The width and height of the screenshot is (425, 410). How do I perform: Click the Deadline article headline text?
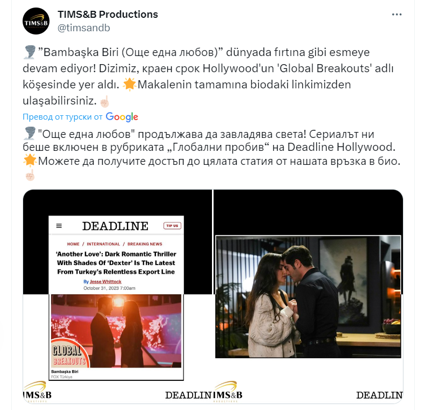(x=116, y=263)
